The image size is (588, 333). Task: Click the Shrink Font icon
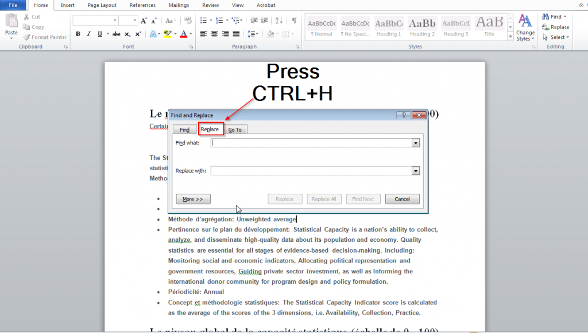[154, 21]
